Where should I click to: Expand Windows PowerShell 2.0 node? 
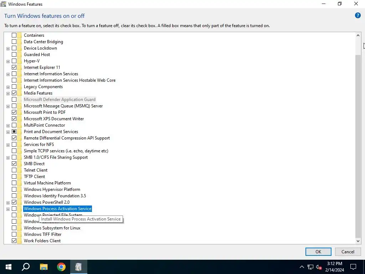[x=8, y=203]
